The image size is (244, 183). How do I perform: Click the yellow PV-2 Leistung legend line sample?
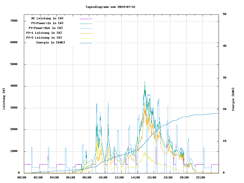coord(86,38)
